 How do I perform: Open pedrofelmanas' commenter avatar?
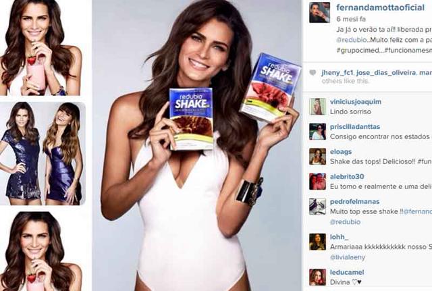point(317,207)
